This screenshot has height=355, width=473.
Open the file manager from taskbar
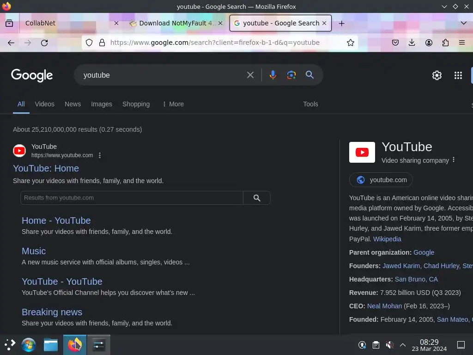click(51, 345)
